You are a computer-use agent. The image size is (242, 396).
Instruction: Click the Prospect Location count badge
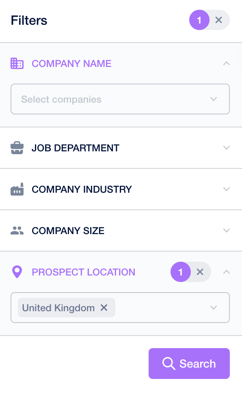181,272
